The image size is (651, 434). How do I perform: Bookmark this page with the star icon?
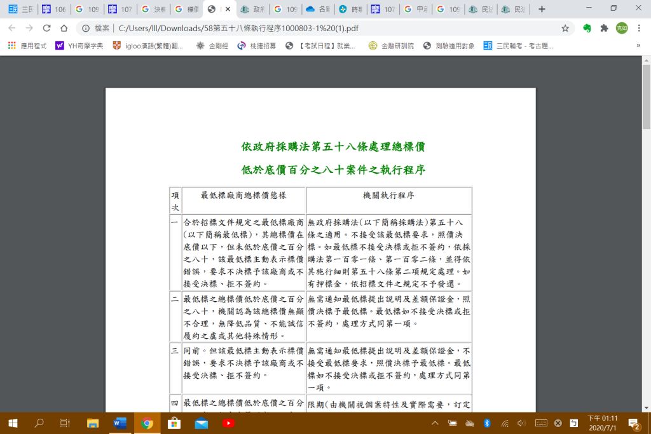(565, 28)
